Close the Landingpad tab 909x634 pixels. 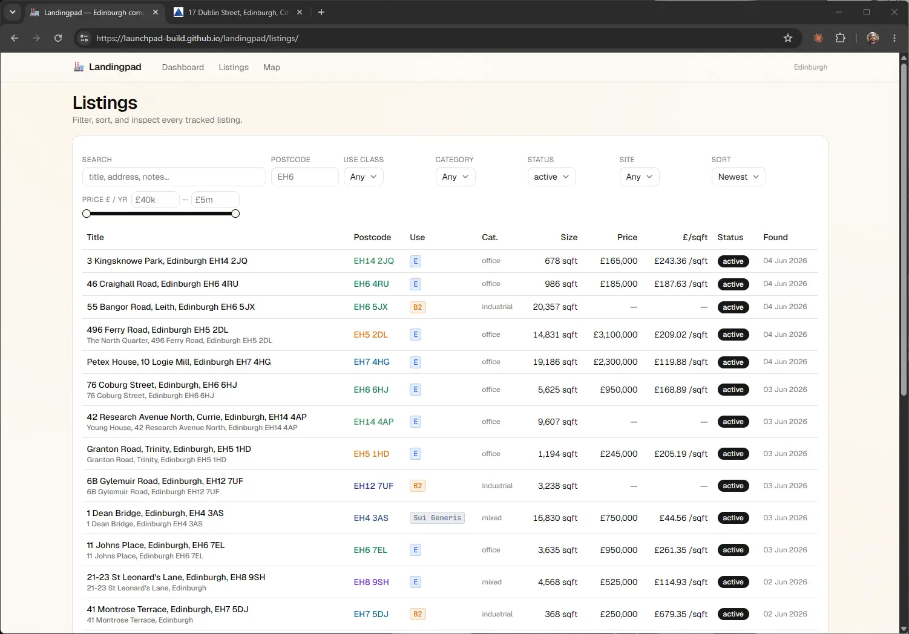point(156,12)
